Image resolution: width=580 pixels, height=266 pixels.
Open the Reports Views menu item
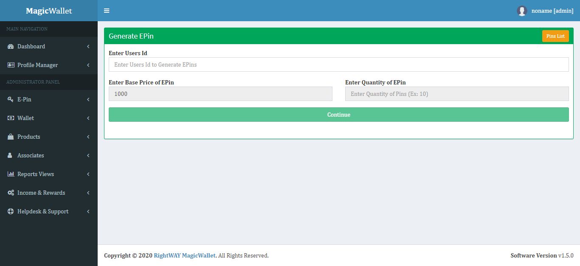[49, 174]
